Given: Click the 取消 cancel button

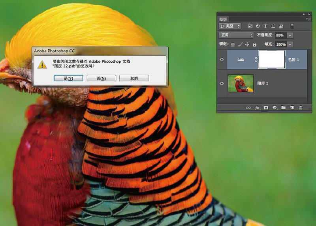Looking at the screenshot, I should point(134,78).
